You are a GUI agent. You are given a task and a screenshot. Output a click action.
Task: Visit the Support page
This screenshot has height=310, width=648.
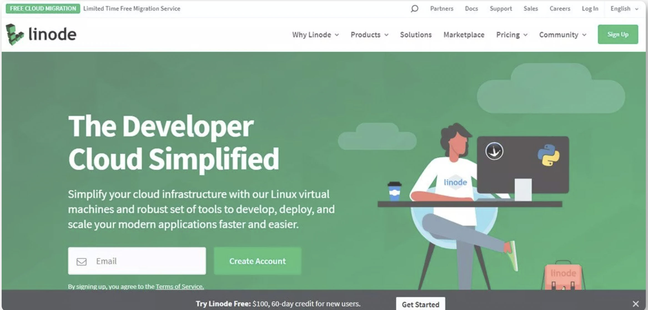pyautogui.click(x=501, y=9)
